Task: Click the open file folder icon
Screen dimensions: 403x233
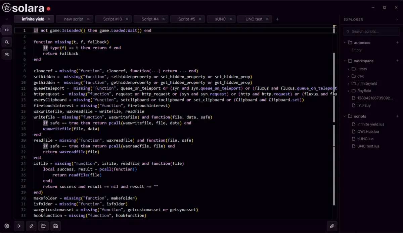Action: point(43,226)
